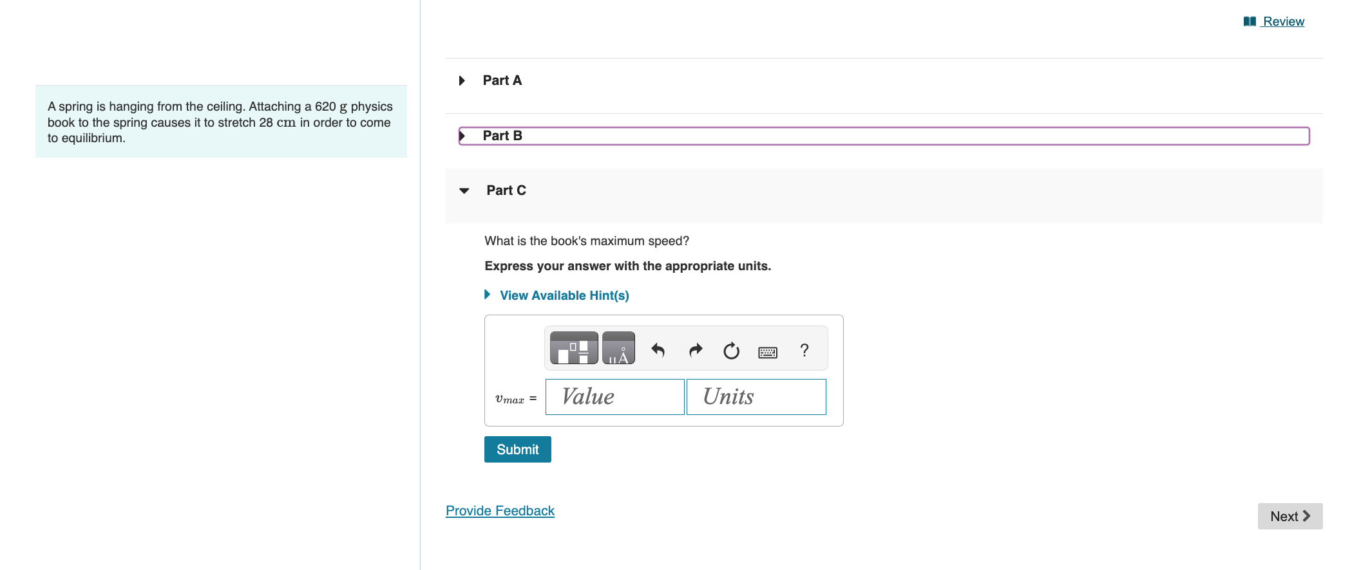Open the templates math-layout tool
The width and height of the screenshot is (1370, 570).
(x=574, y=349)
